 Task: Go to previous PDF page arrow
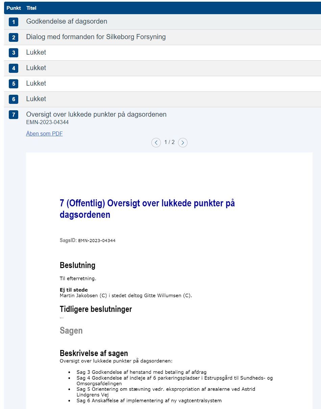click(156, 143)
